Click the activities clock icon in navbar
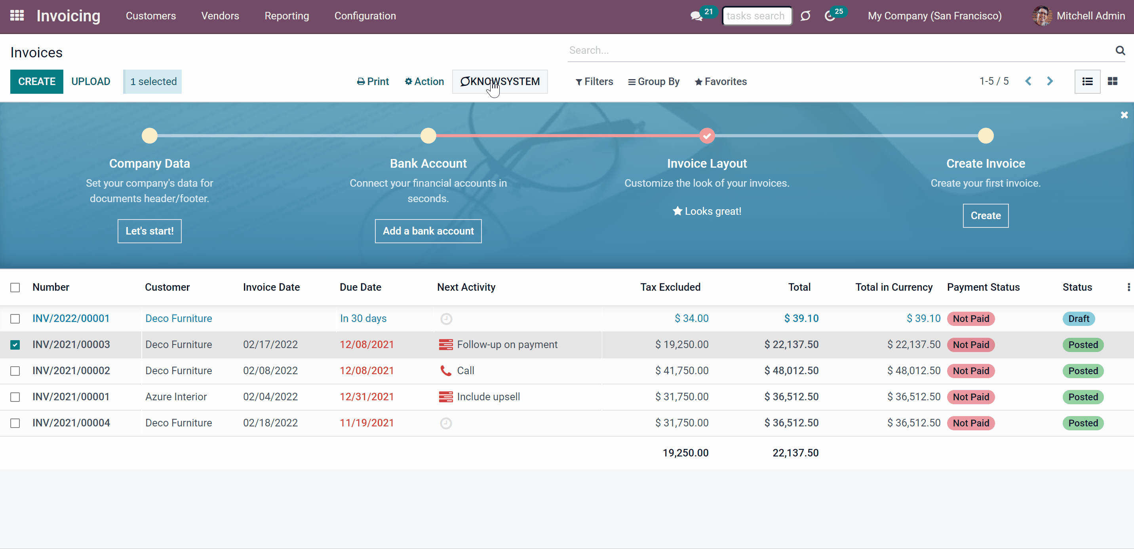Screen dimensions: 1134x549 tap(830, 16)
